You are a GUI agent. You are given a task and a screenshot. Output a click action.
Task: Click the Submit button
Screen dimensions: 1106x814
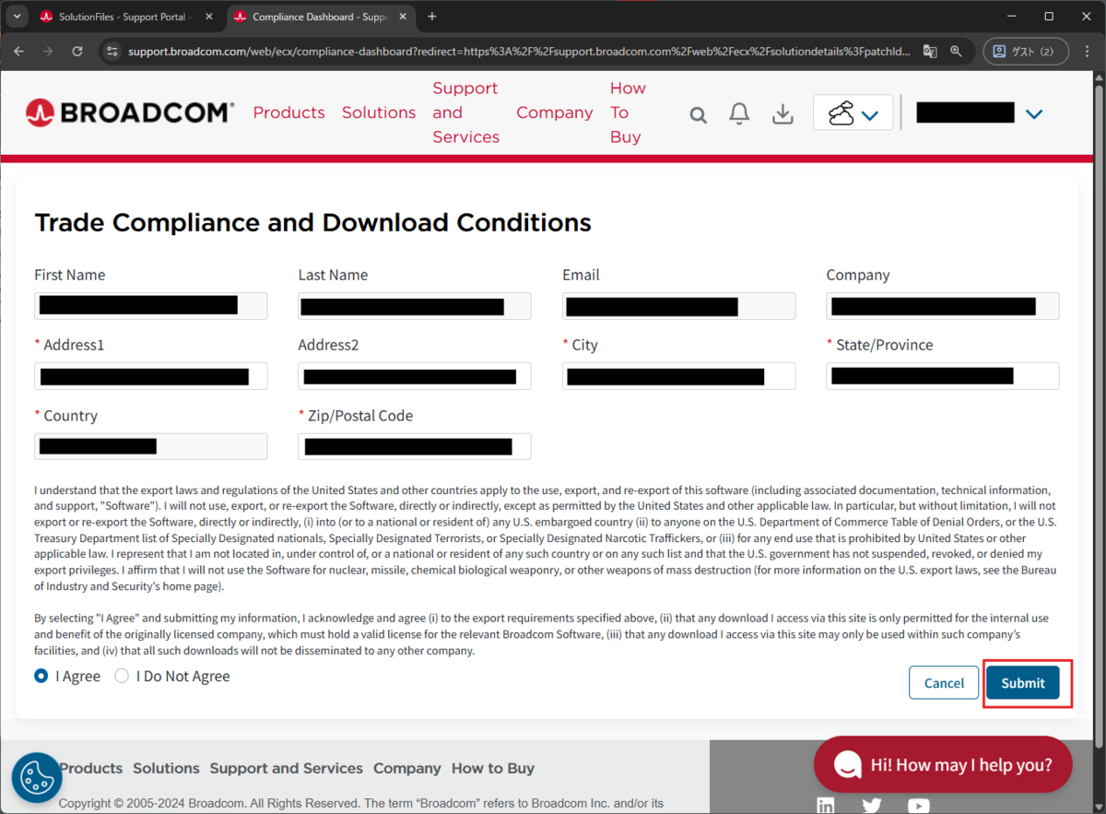tap(1023, 683)
